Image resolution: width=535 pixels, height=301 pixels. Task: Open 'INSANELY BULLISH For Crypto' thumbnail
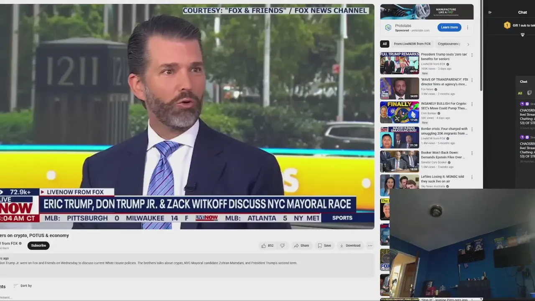(x=400, y=112)
